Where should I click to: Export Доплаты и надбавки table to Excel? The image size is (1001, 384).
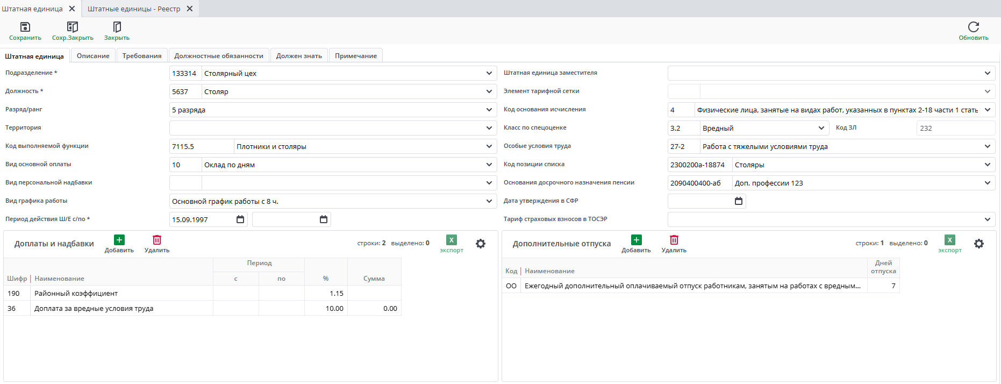[451, 240]
